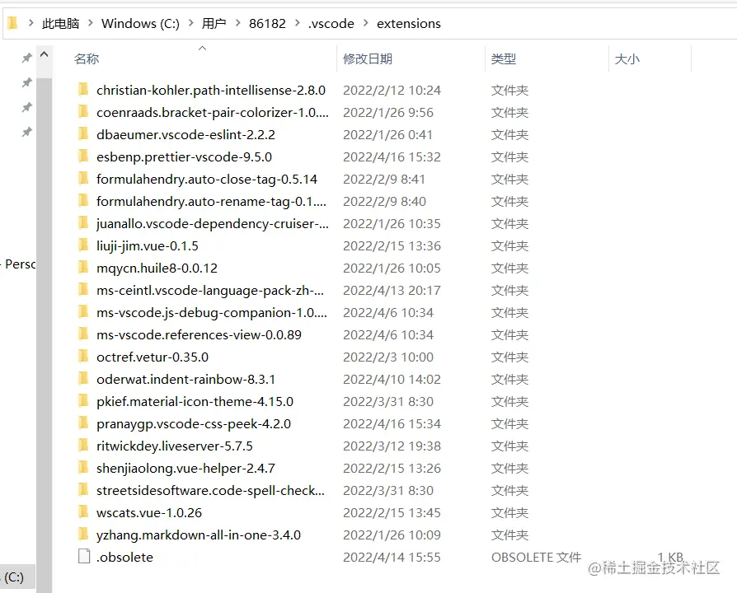Click folder icon of dbaeumer.vscode-eslint-2.2.2
This screenshot has width=737, height=593.
tap(83, 133)
